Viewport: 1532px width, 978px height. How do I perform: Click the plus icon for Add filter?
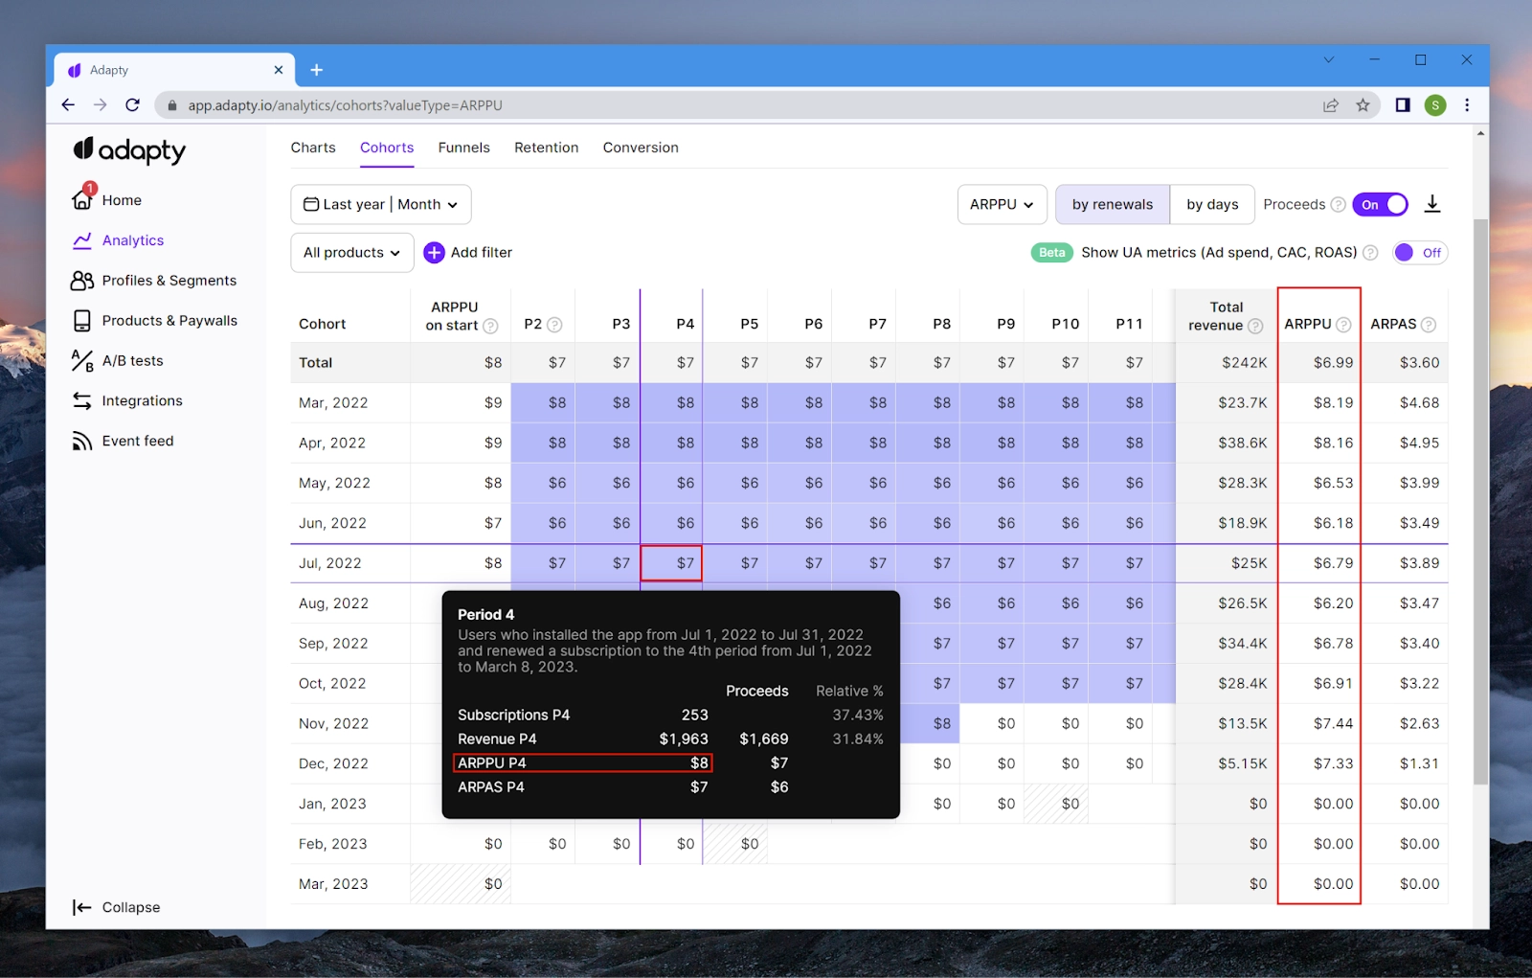click(x=434, y=253)
